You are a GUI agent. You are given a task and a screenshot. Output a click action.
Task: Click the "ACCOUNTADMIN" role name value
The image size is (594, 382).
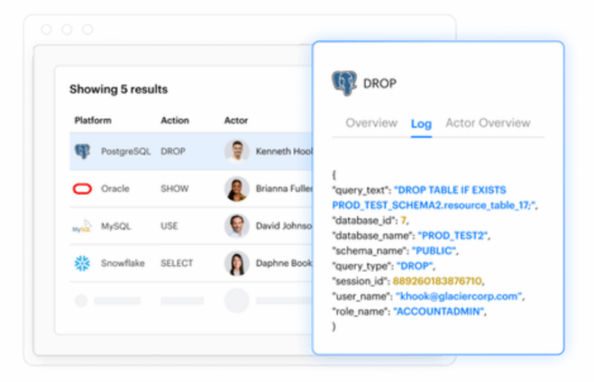click(439, 311)
